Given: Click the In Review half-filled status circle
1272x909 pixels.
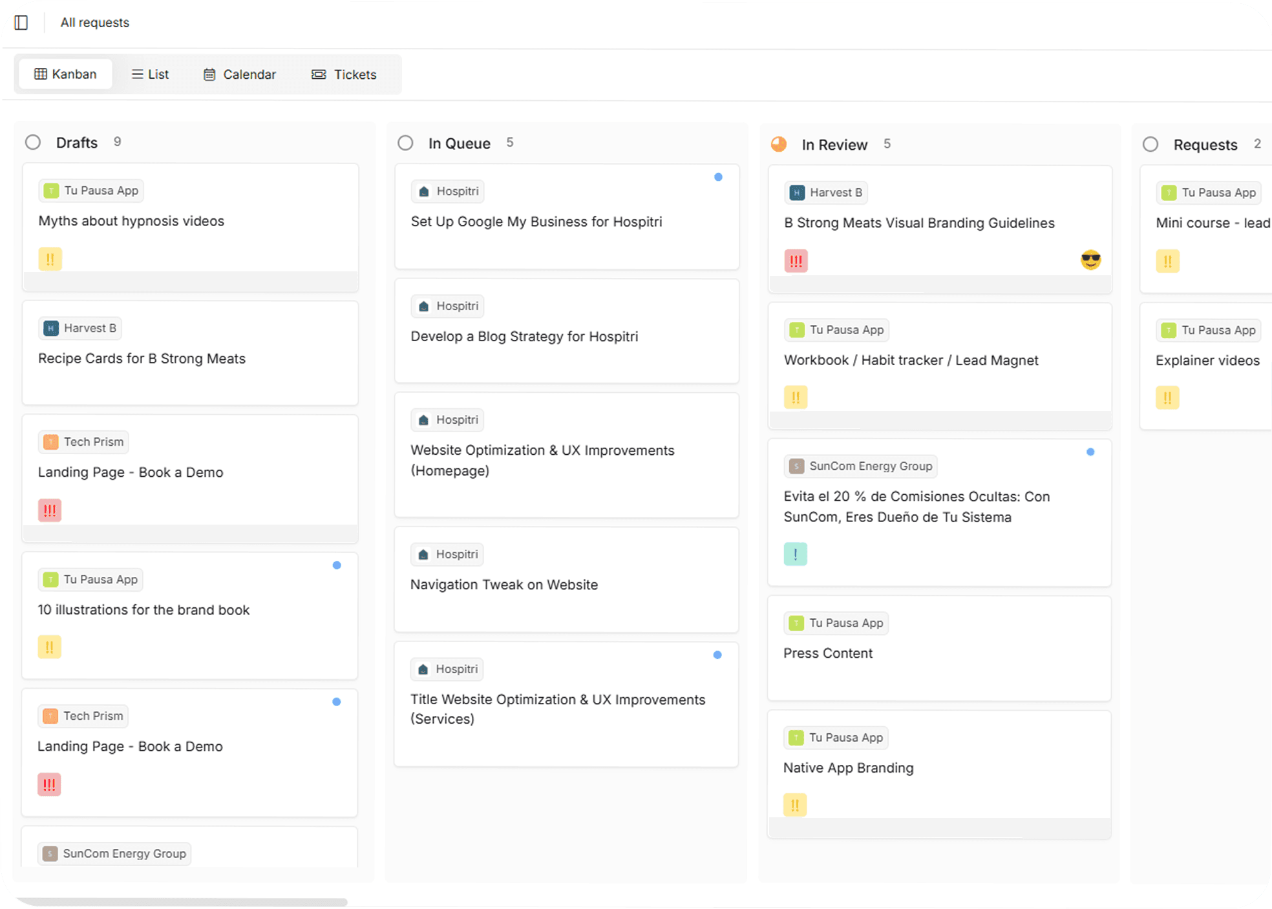Looking at the screenshot, I should pos(779,144).
